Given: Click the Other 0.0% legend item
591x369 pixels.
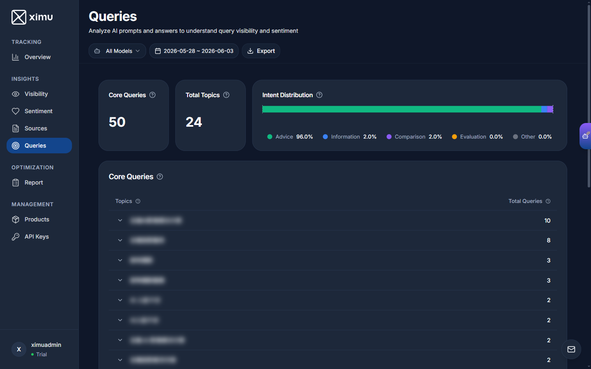Looking at the screenshot, I should (532, 137).
